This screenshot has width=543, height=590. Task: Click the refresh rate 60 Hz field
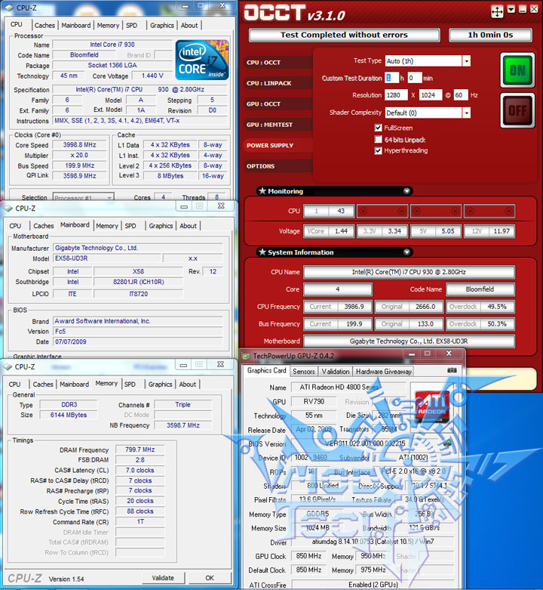[x=461, y=95]
